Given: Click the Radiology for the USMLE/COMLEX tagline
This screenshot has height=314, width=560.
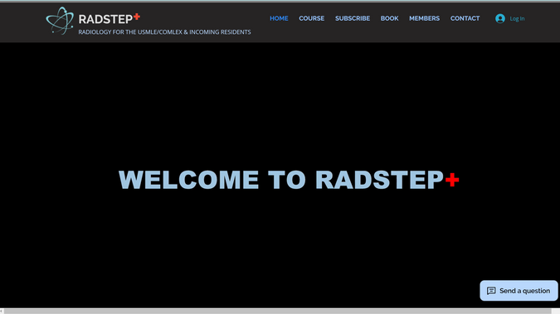Looking at the screenshot, I should (164, 32).
